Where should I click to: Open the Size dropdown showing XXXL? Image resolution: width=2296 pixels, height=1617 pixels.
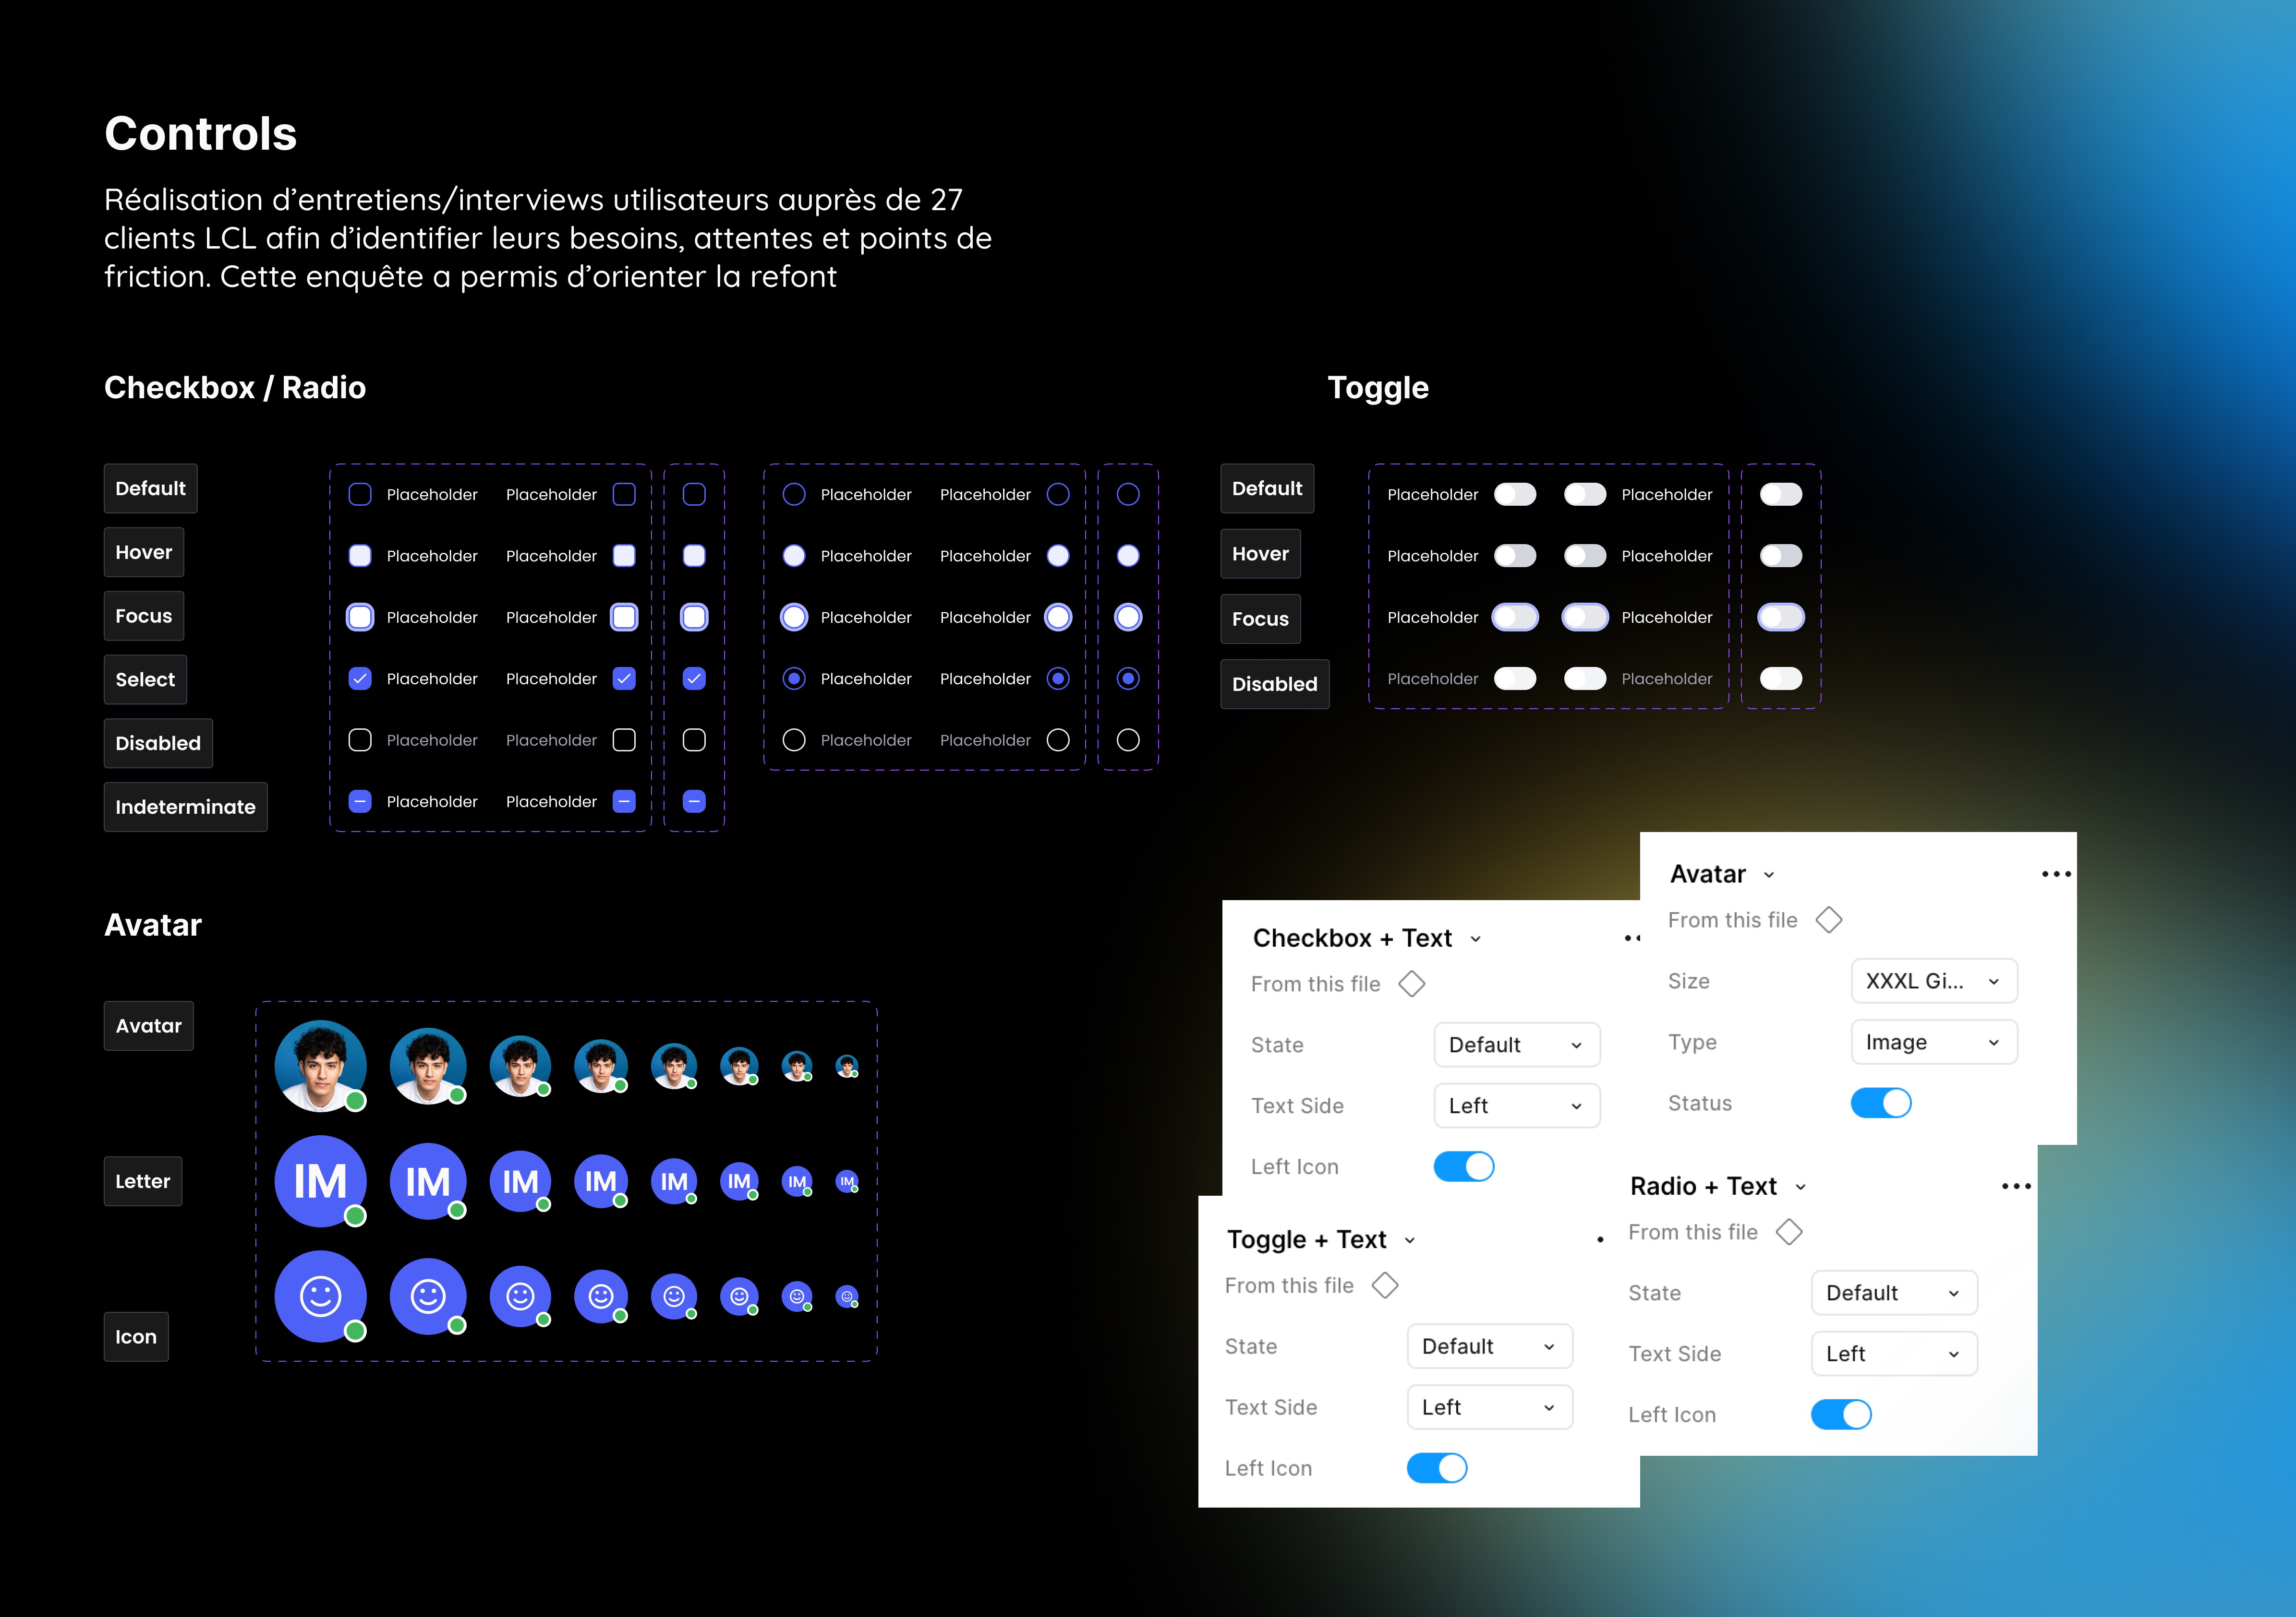click(x=1933, y=981)
